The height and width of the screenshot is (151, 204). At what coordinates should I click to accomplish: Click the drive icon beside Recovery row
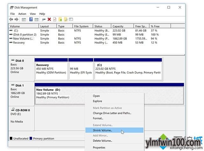(x=11, y=42)
